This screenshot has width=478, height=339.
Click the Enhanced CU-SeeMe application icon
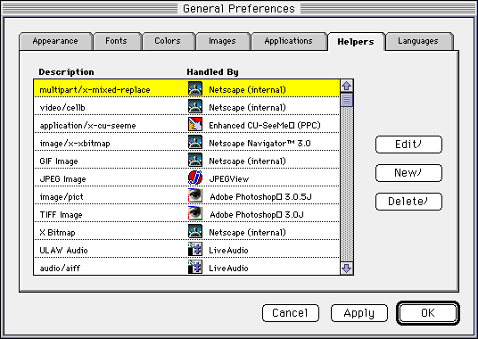(x=195, y=124)
